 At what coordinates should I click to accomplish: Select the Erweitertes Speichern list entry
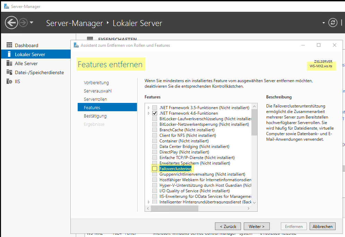[x=195, y=163]
